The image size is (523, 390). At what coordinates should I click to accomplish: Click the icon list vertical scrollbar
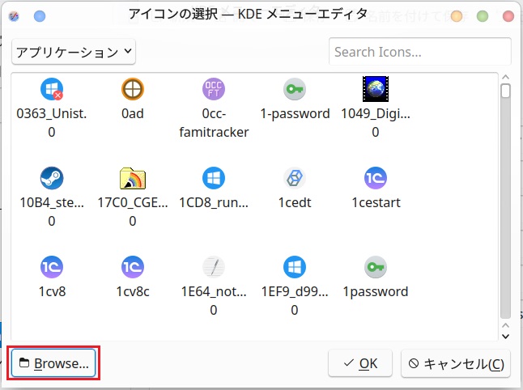coord(505,202)
